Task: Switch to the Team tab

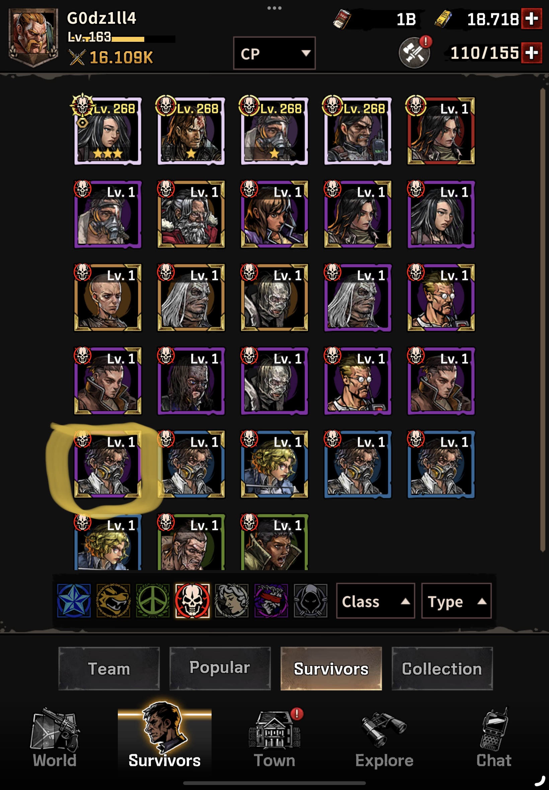Action: click(109, 668)
